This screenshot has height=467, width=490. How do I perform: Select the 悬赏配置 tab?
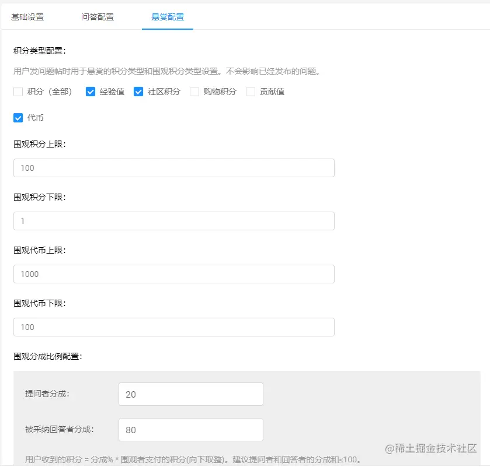click(168, 17)
